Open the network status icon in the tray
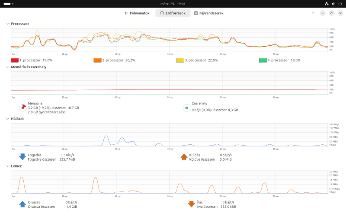346x216 pixels. pos(327,4)
